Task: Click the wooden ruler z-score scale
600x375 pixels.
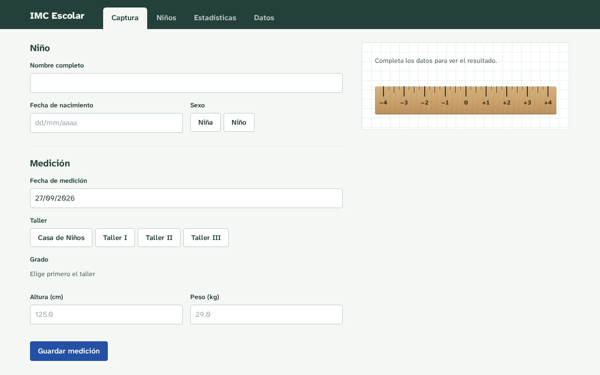Action: pyautogui.click(x=465, y=100)
